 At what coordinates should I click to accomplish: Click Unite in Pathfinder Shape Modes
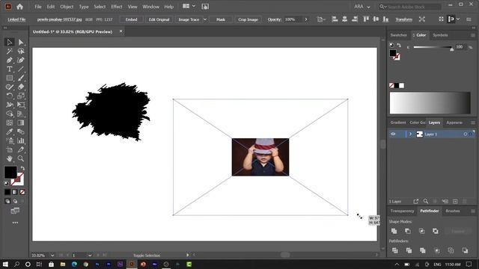tap(394, 231)
